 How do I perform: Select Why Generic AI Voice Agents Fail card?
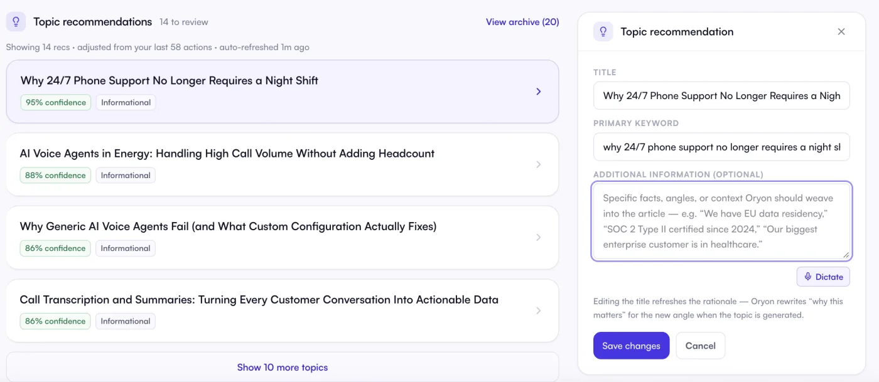(283, 238)
